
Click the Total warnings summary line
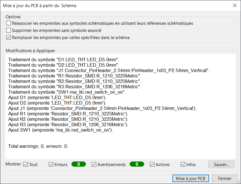click(38, 146)
